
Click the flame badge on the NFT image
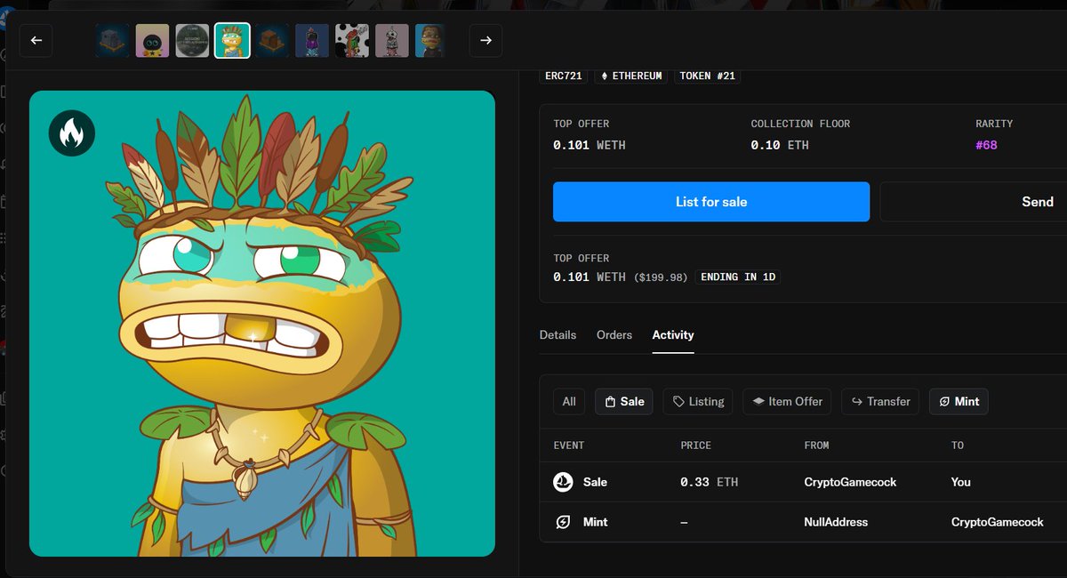pyautogui.click(x=72, y=133)
